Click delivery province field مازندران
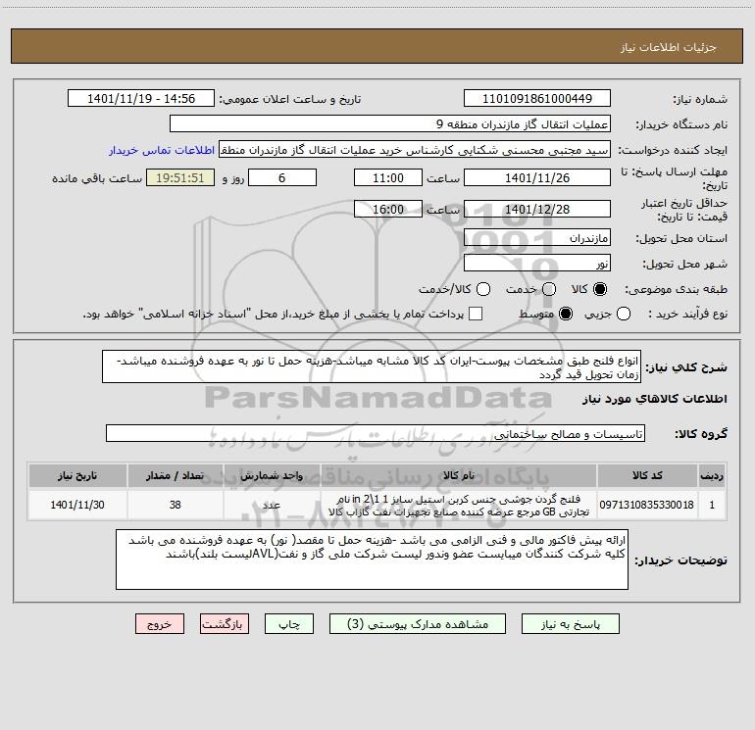Image resolution: width=755 pixels, height=730 pixels. (537, 238)
